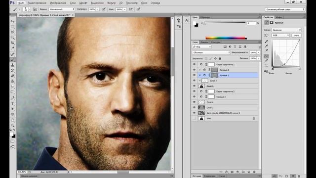Click gray point eyedropper in Curves

[267, 46]
